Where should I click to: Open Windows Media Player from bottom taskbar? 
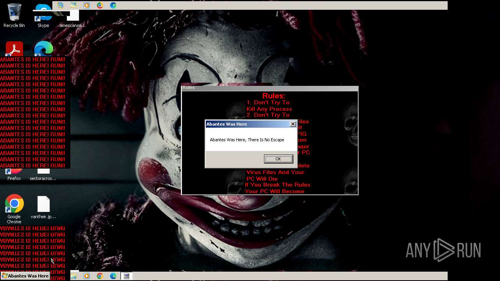(x=87, y=276)
